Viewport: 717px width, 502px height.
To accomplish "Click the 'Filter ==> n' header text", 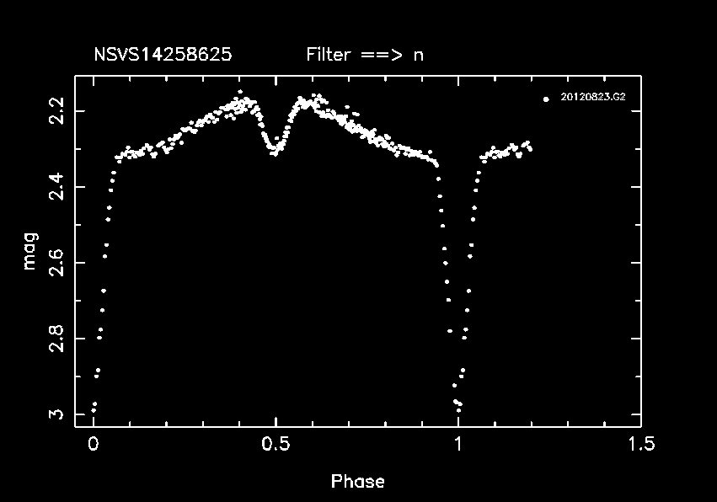I will coord(365,55).
